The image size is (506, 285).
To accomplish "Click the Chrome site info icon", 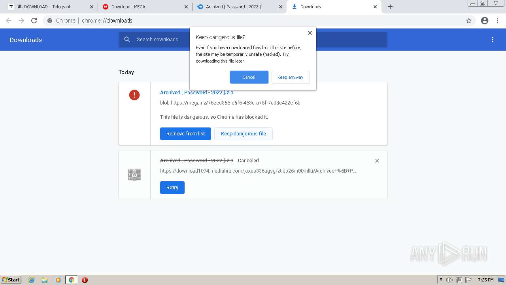I will coord(50,21).
